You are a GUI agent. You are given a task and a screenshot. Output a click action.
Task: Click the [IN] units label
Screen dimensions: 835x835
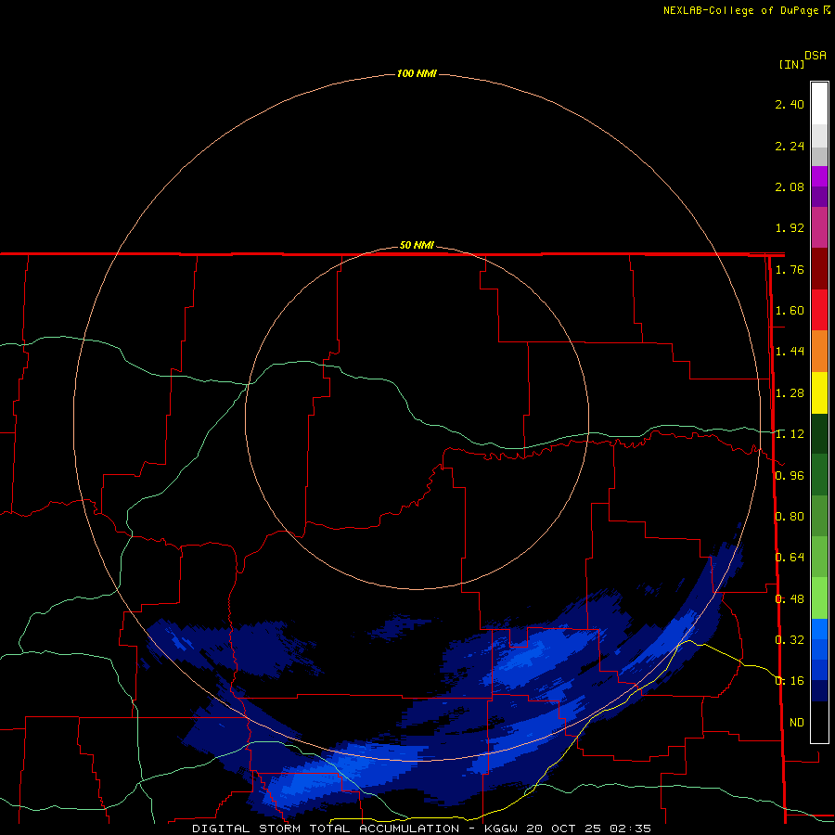click(x=791, y=64)
